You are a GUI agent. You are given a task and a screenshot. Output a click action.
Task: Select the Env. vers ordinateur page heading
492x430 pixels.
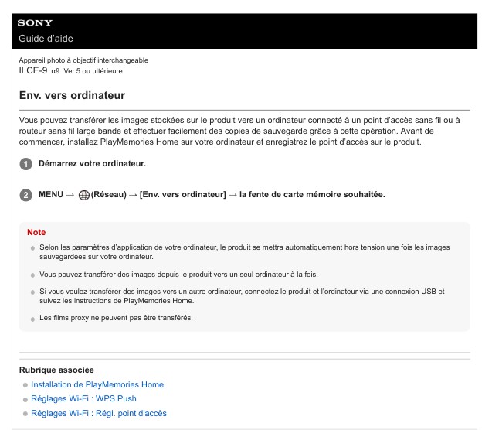pyautogui.click(x=71, y=96)
